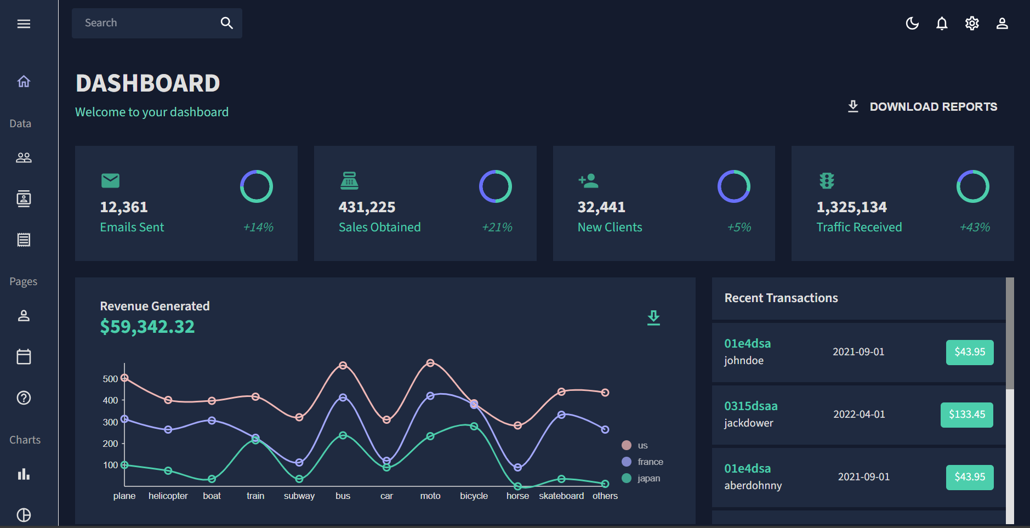Click the Traffic Received traffic-light icon

click(x=827, y=180)
